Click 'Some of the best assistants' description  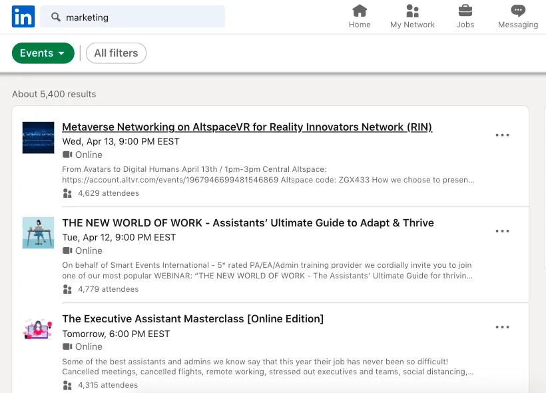[x=268, y=366]
